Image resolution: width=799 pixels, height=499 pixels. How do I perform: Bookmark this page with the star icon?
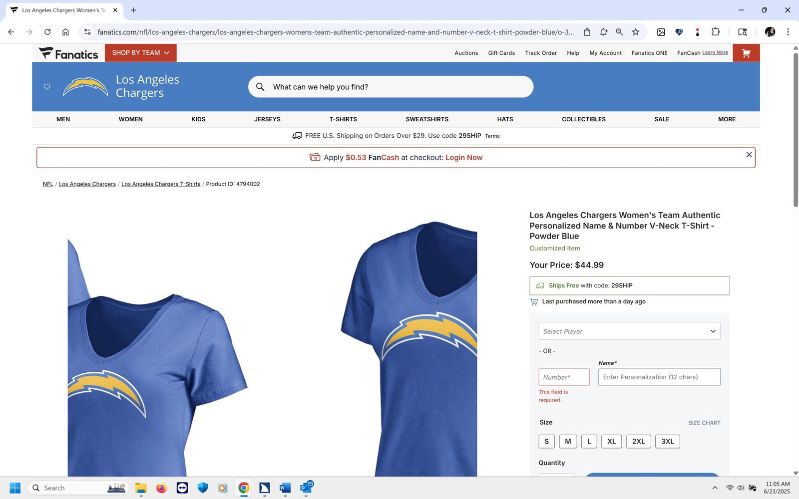coord(635,32)
